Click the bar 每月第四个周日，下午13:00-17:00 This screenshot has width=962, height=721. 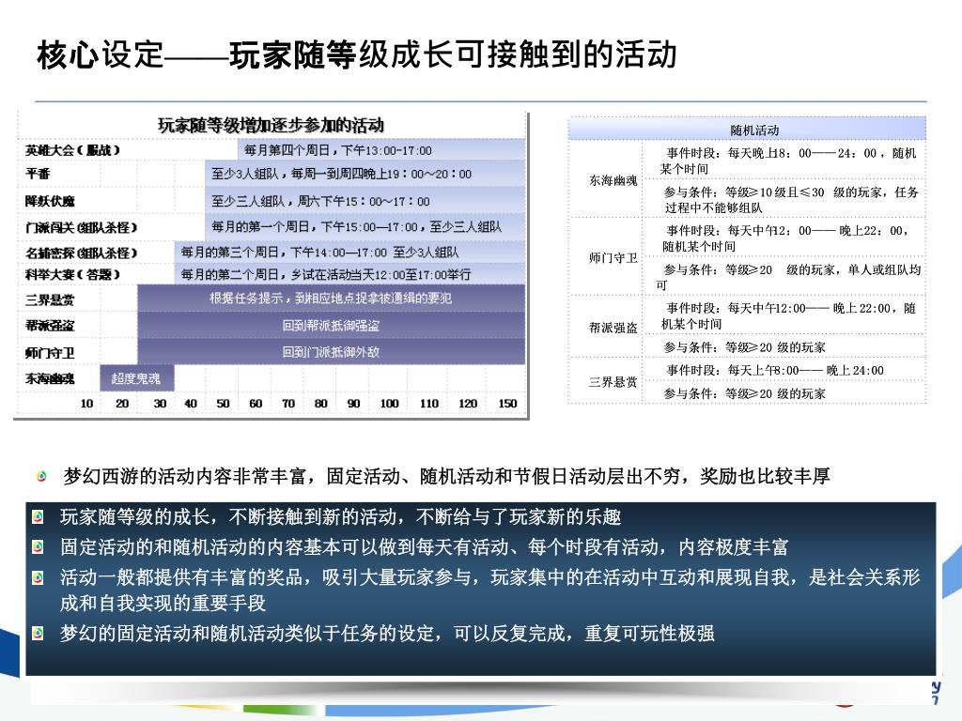(381, 150)
